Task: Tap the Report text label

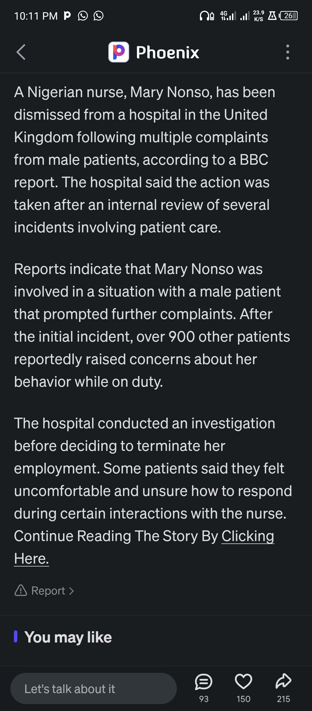Action: (x=48, y=591)
